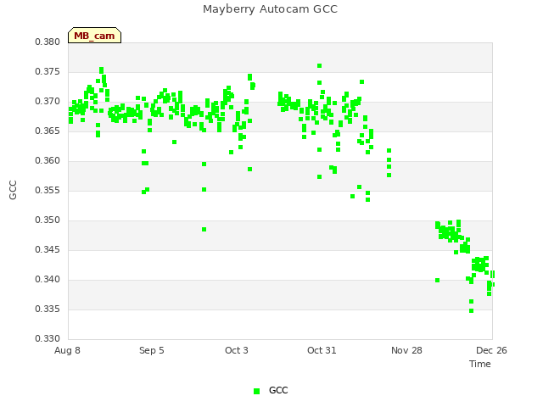The height and width of the screenshot is (407, 543).
Task: Click the green GCC legend swatch
Action: 256,391
